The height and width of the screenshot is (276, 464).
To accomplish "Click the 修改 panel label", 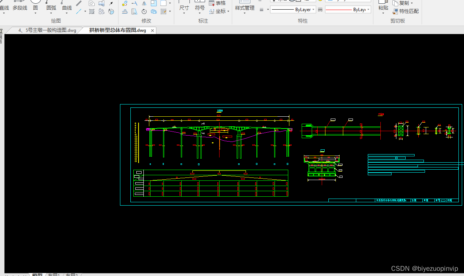I will (x=146, y=21).
